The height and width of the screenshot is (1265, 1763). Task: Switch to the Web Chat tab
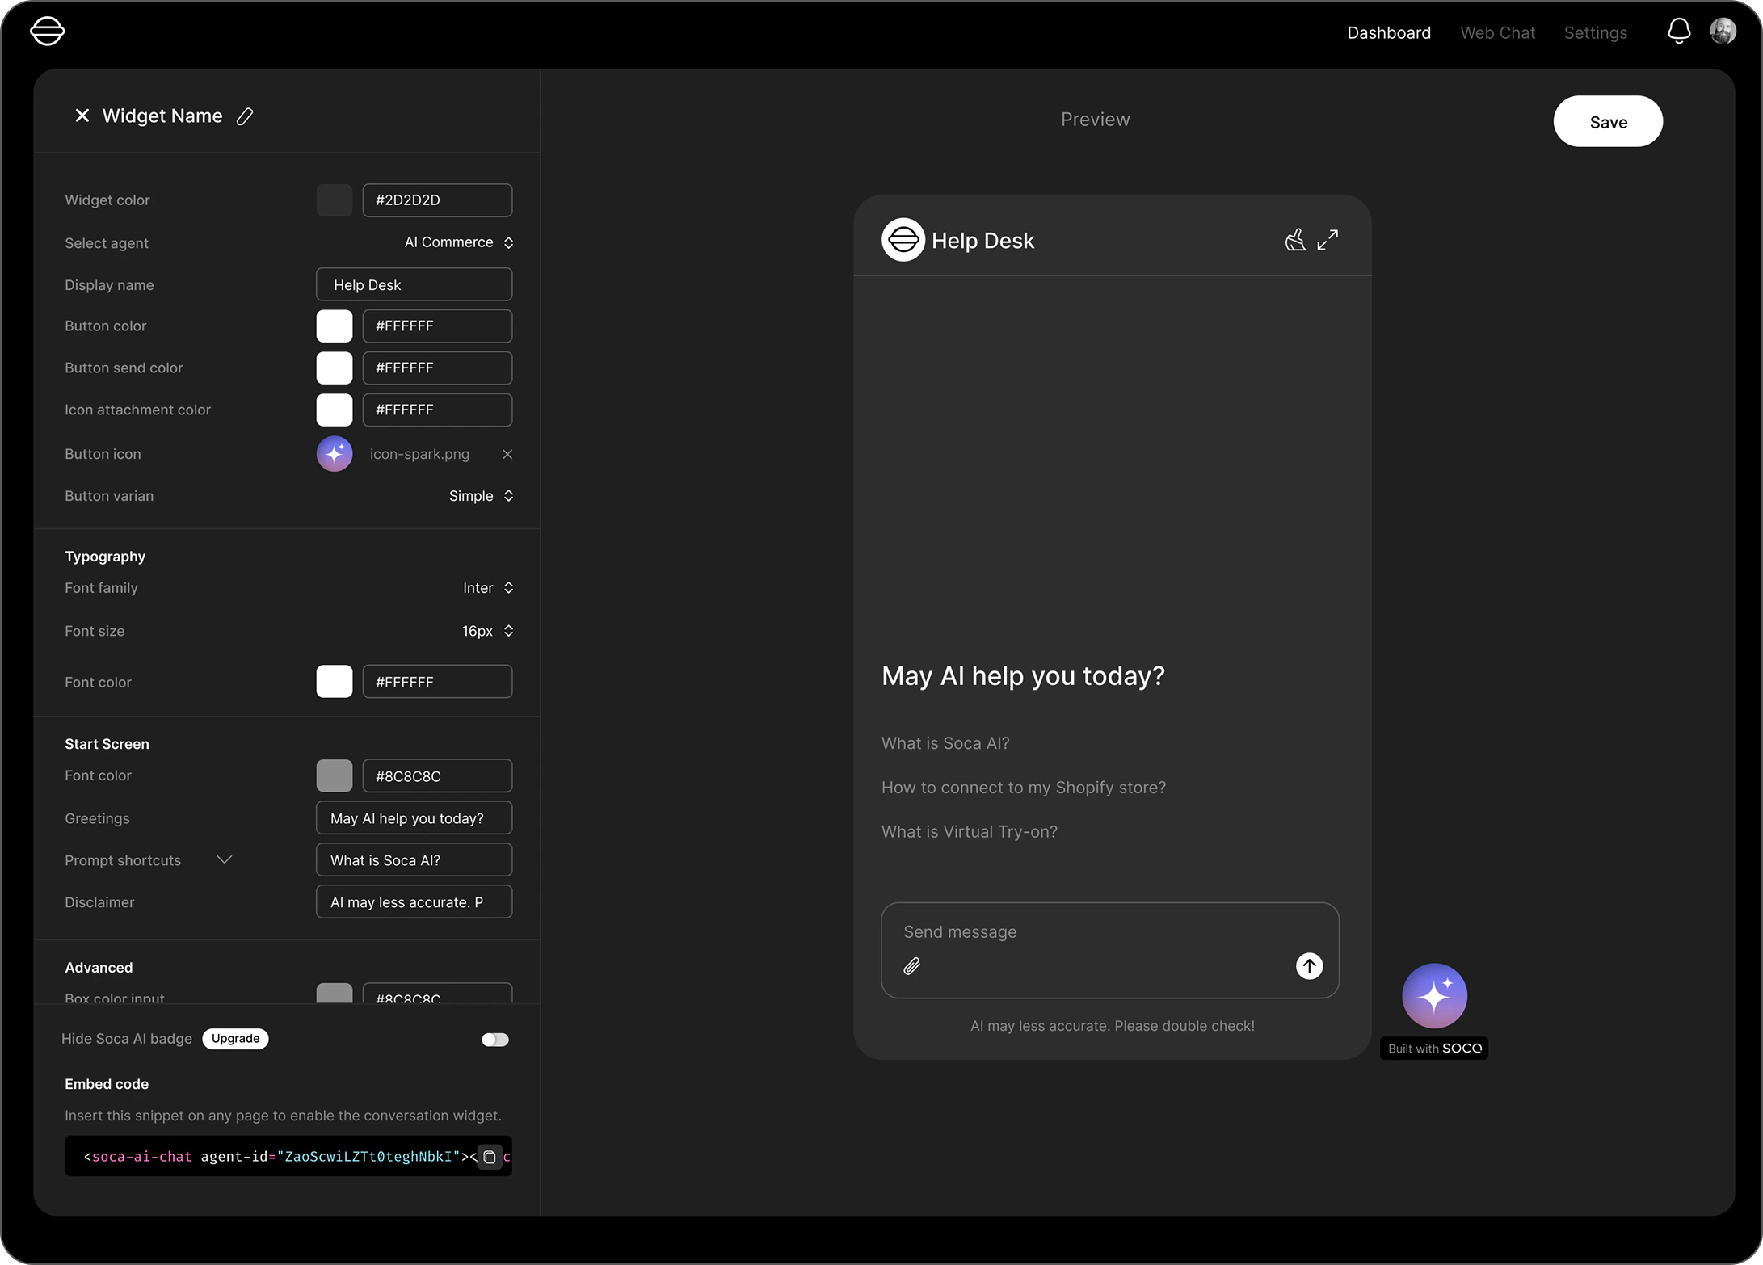click(x=1497, y=32)
